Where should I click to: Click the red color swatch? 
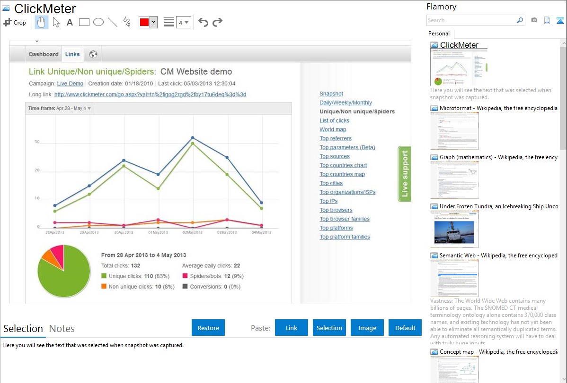[x=144, y=22]
